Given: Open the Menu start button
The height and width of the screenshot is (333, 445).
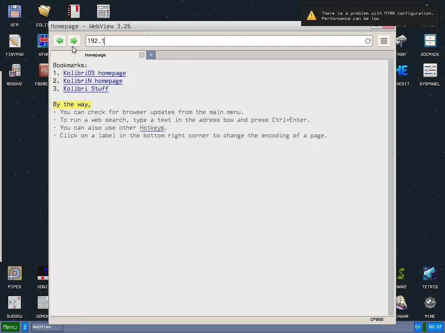Looking at the screenshot, I should pos(10,327).
